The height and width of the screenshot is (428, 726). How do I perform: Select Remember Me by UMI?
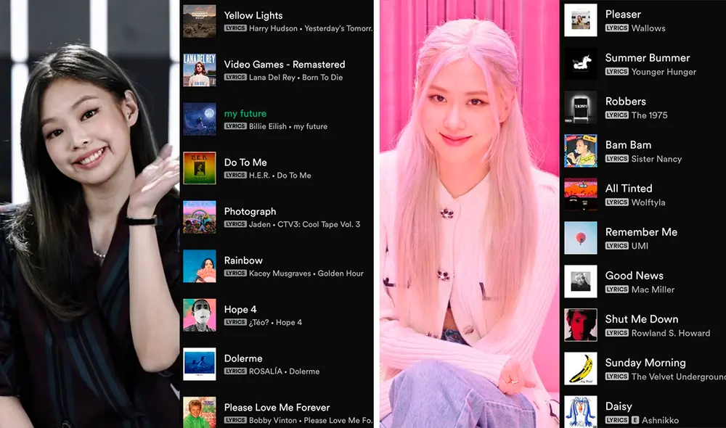(641, 232)
